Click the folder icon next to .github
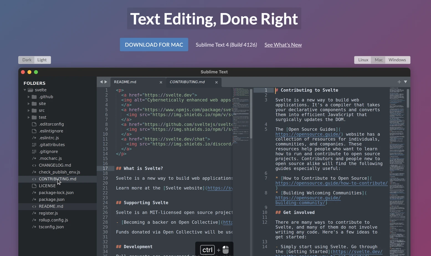This screenshot has height=256, width=431. [x=34, y=97]
